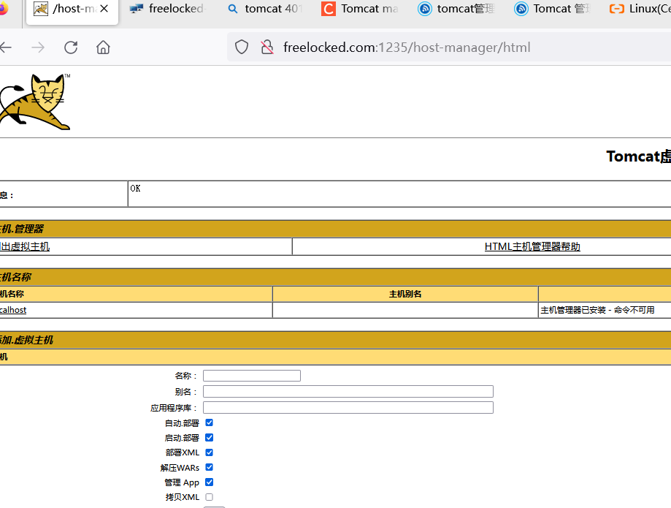Image resolution: width=671 pixels, height=508 pixels.
Task: Click the 出虚拟主机 link
Action: [25, 247]
